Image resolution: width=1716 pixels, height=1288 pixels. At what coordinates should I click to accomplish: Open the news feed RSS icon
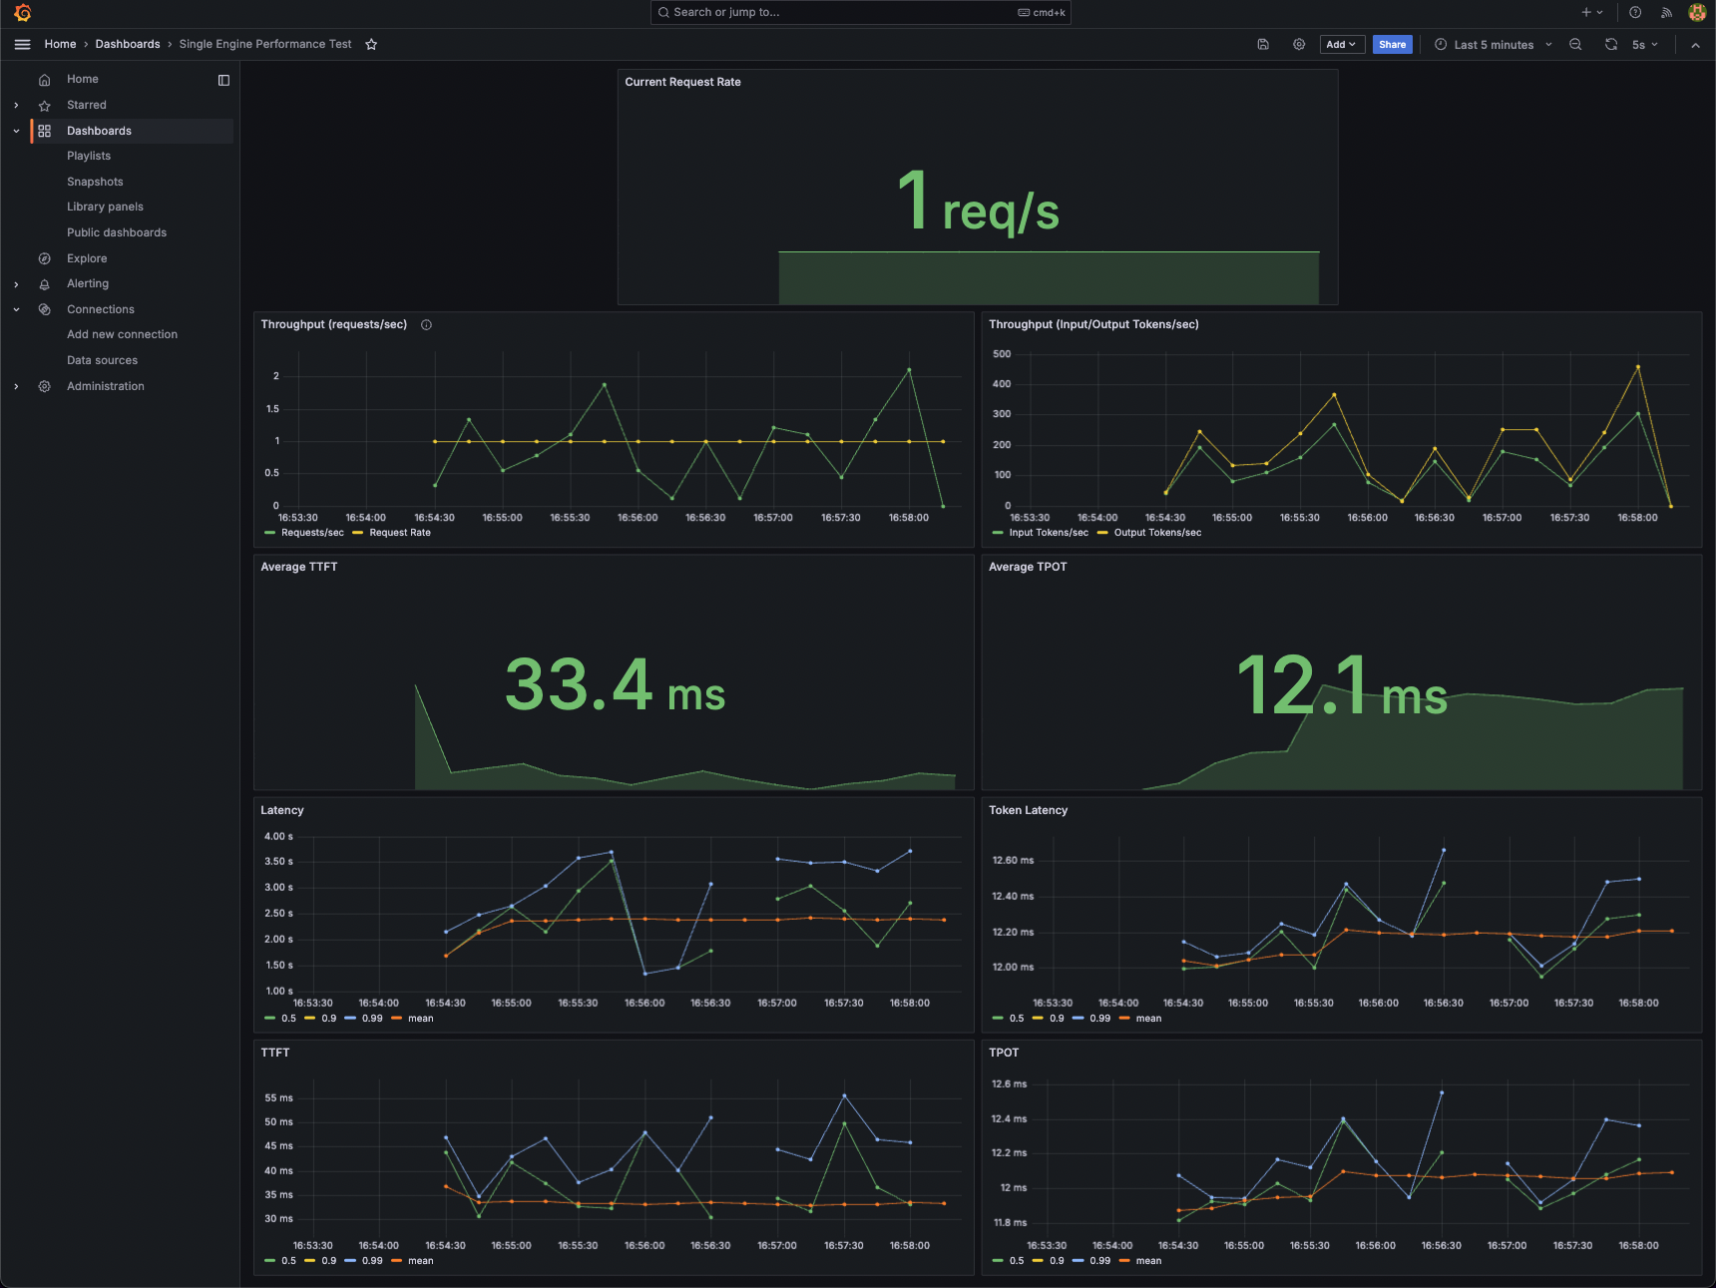[x=1666, y=13]
